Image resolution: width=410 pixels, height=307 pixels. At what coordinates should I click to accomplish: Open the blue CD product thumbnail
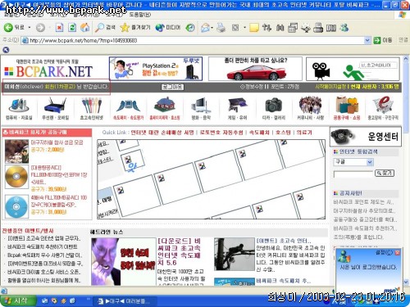point(16,206)
